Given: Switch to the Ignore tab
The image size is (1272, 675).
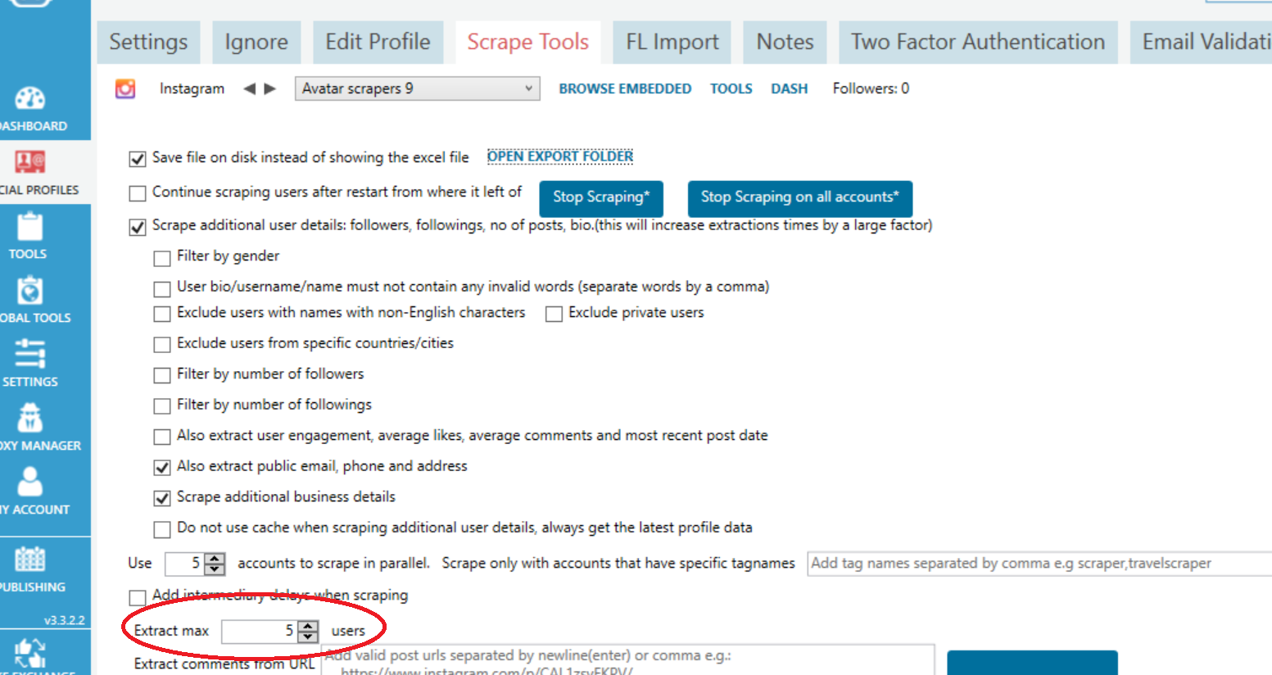Looking at the screenshot, I should [256, 42].
